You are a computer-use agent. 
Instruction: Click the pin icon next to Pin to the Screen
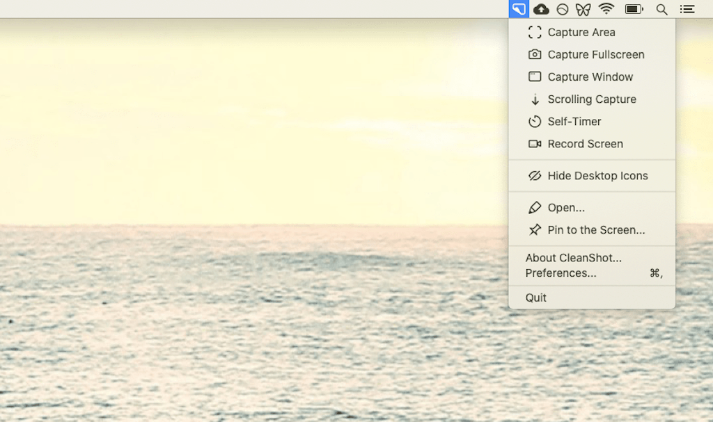pos(535,229)
